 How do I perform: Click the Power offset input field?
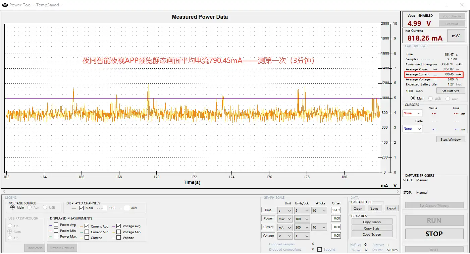point(336,218)
